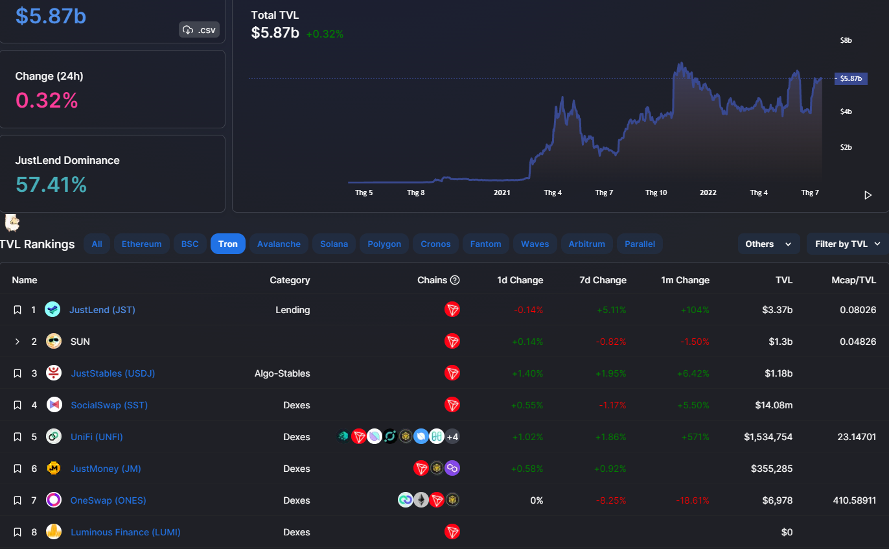Bookmark the UniFi (UNFI) row
The image size is (889, 549).
coord(17,437)
